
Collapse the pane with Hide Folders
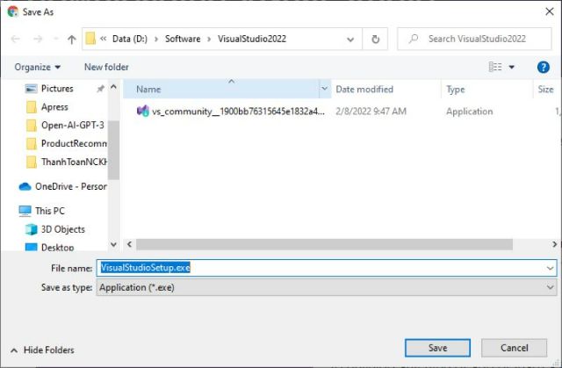tap(42, 350)
